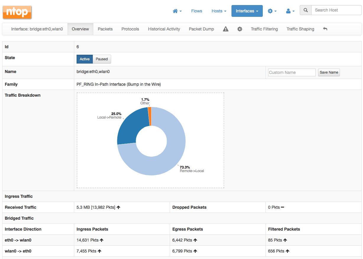
Task: Open the Historical Activity tab
Action: pyautogui.click(x=164, y=29)
